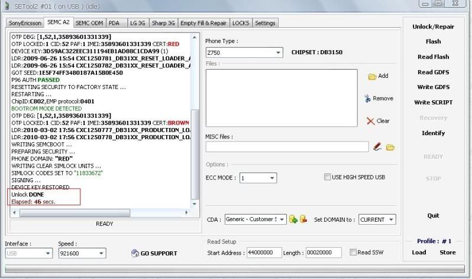Viewport: 472px width, 279px height.
Task: Open the Settings tab
Action: tap(265, 23)
